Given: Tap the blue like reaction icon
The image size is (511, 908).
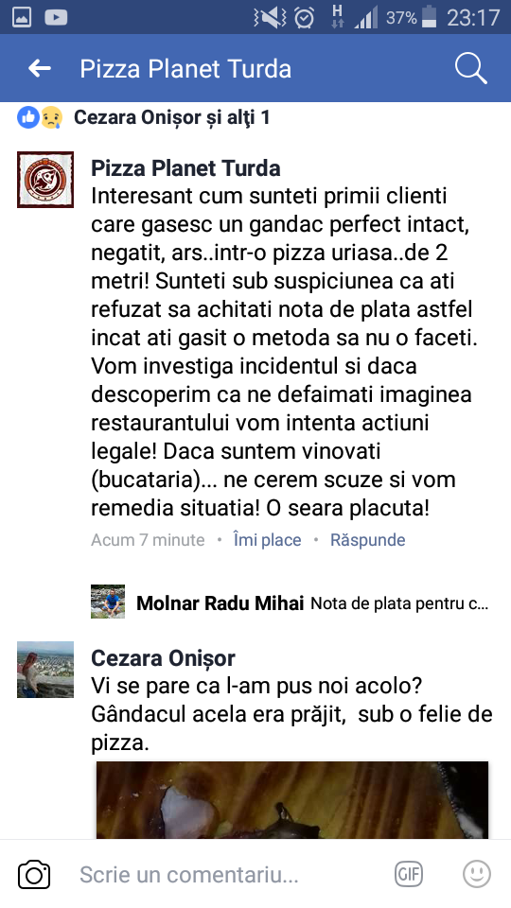Looking at the screenshot, I should (x=27, y=117).
